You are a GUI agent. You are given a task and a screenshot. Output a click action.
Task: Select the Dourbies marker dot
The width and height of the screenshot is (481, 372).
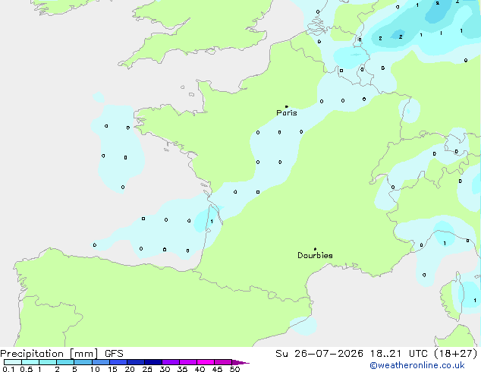(x=315, y=249)
